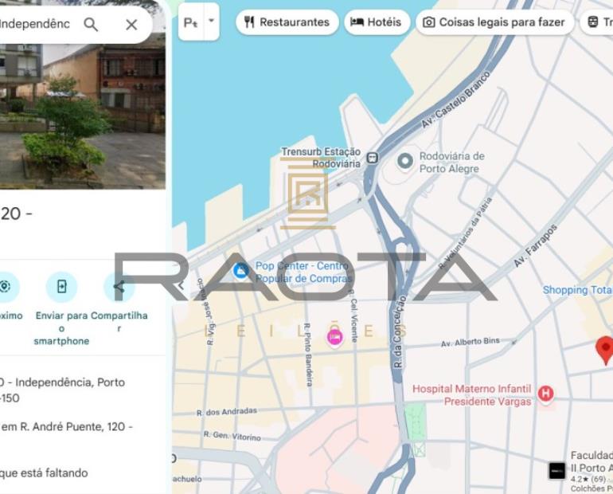Screen dimensions: 613x494
Task: Open Pop Center shopping marker icon
Action: [241, 271]
